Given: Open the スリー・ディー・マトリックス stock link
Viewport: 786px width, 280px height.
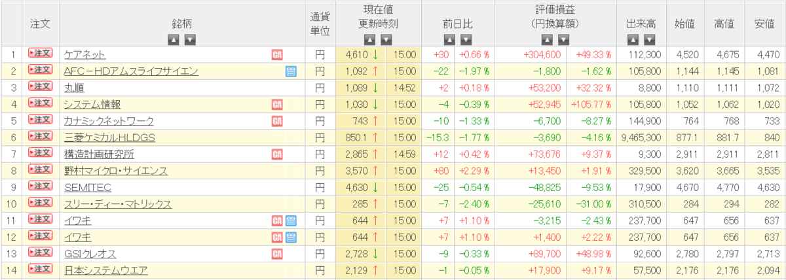Looking at the screenshot, I should coord(117,204).
